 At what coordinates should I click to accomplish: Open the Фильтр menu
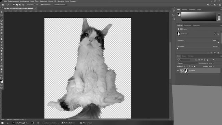click(x=51, y=1)
